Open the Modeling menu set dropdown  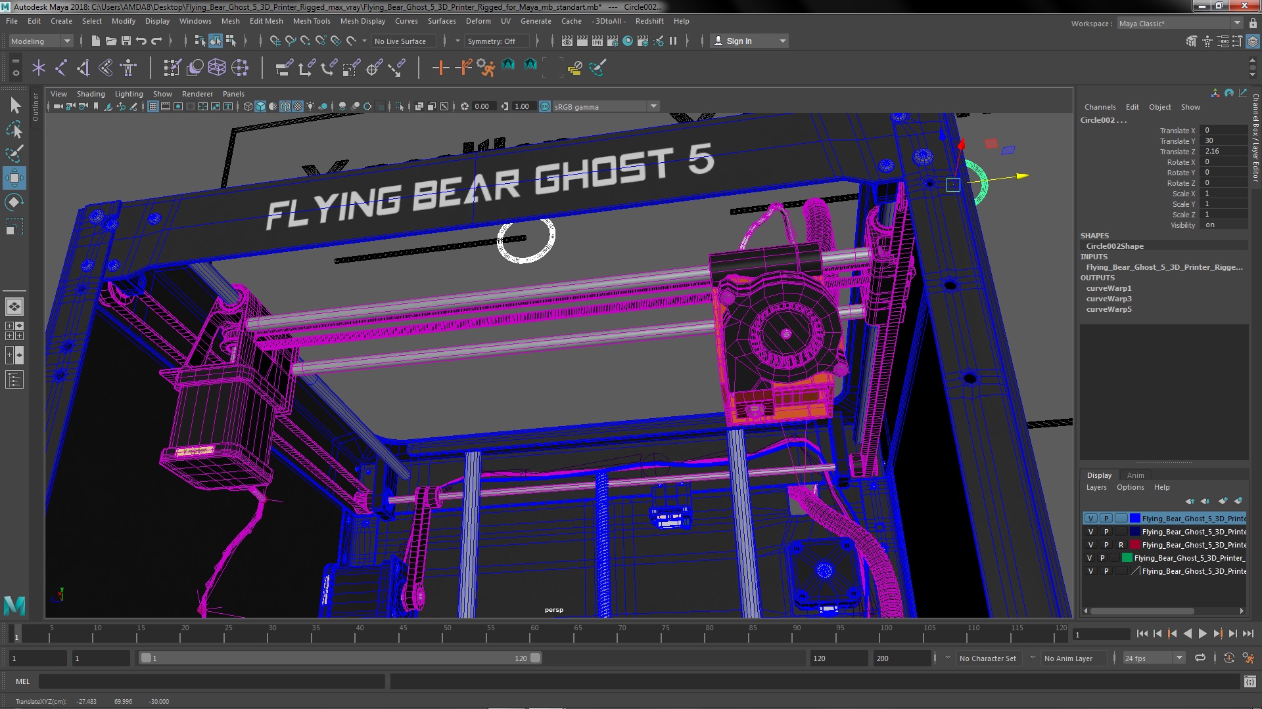pyautogui.click(x=40, y=41)
